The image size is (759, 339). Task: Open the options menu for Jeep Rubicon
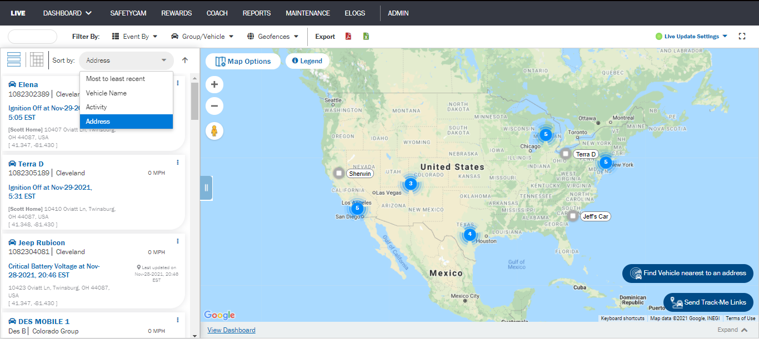tap(178, 241)
